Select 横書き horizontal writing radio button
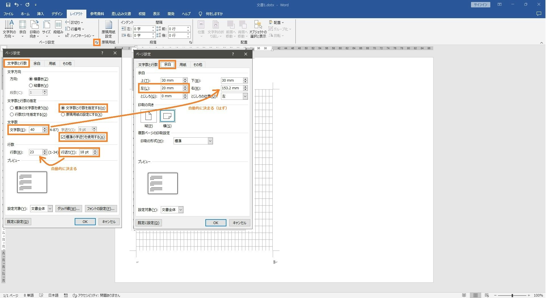Screen dimensions: 546x298 coord(31,79)
